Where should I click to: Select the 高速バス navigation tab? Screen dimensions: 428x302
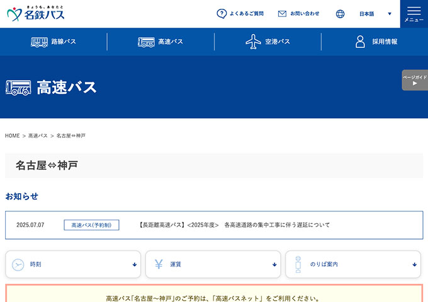click(160, 42)
